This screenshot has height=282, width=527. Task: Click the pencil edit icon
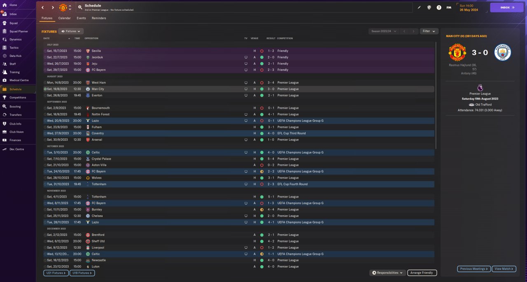point(419,7)
